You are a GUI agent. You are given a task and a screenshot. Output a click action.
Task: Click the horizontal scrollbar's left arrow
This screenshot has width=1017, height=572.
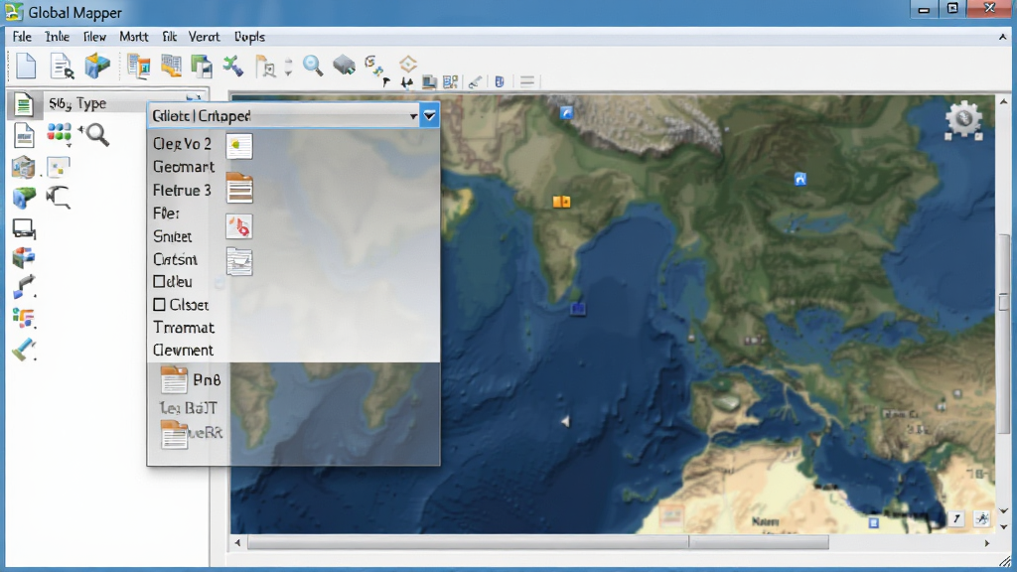(x=237, y=543)
